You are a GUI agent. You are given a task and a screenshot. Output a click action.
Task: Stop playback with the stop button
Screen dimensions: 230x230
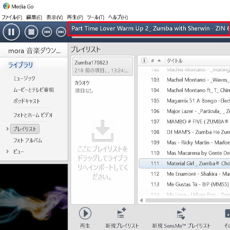tap(31, 32)
